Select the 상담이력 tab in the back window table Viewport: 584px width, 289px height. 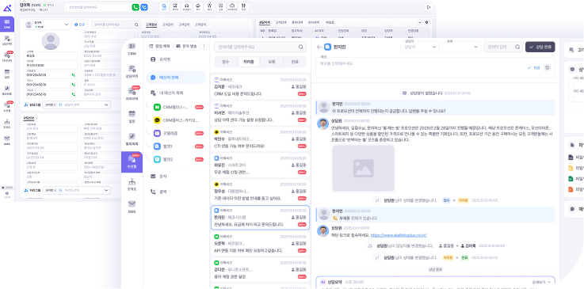[x=265, y=22]
